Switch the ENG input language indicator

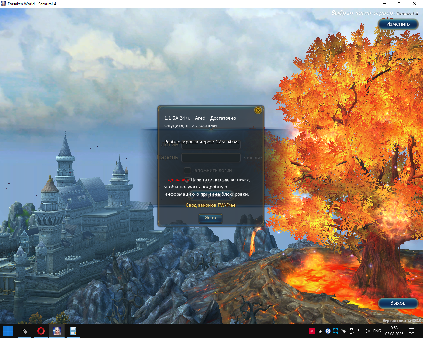point(377,331)
